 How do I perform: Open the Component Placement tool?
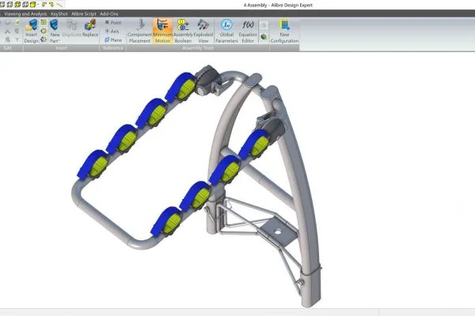point(139,31)
